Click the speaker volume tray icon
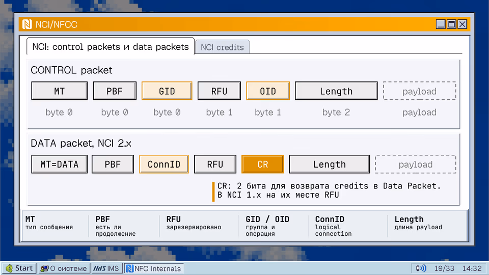 (x=421, y=268)
